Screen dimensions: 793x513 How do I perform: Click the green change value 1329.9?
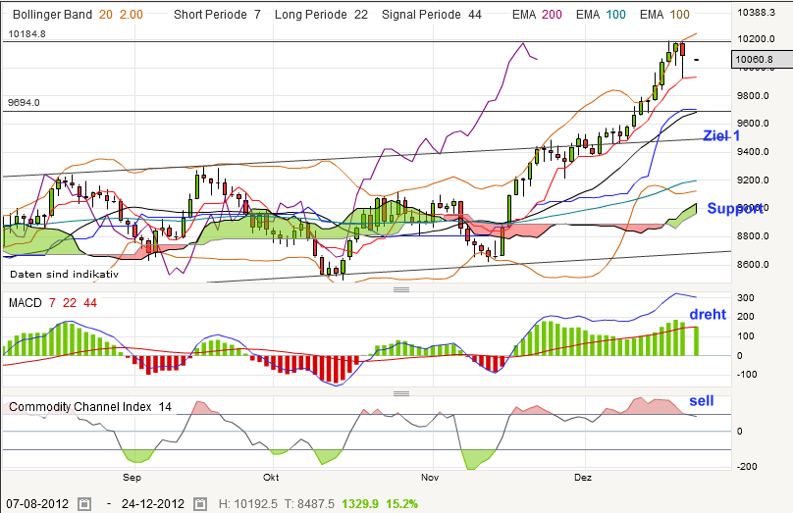360,504
